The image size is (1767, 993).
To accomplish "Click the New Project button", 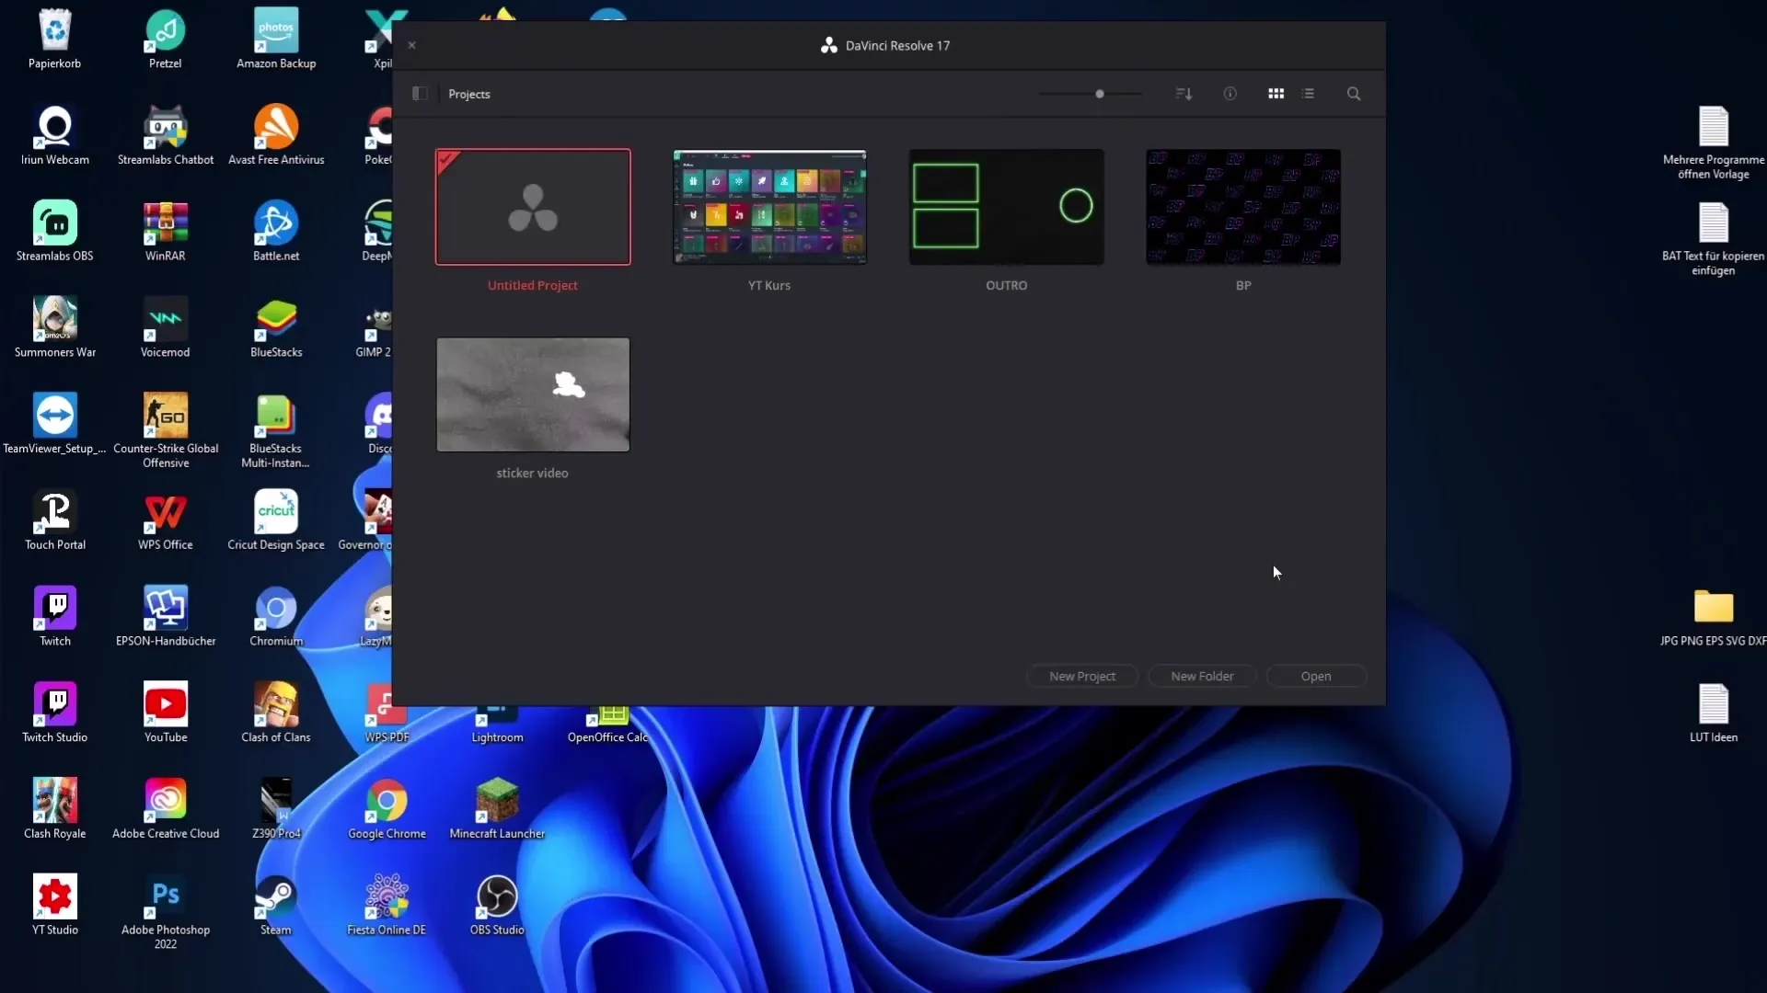I will click(x=1082, y=676).
